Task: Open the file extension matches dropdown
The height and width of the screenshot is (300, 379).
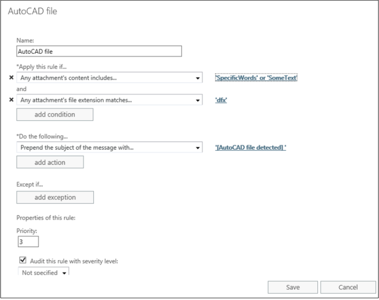Action: coord(109,100)
